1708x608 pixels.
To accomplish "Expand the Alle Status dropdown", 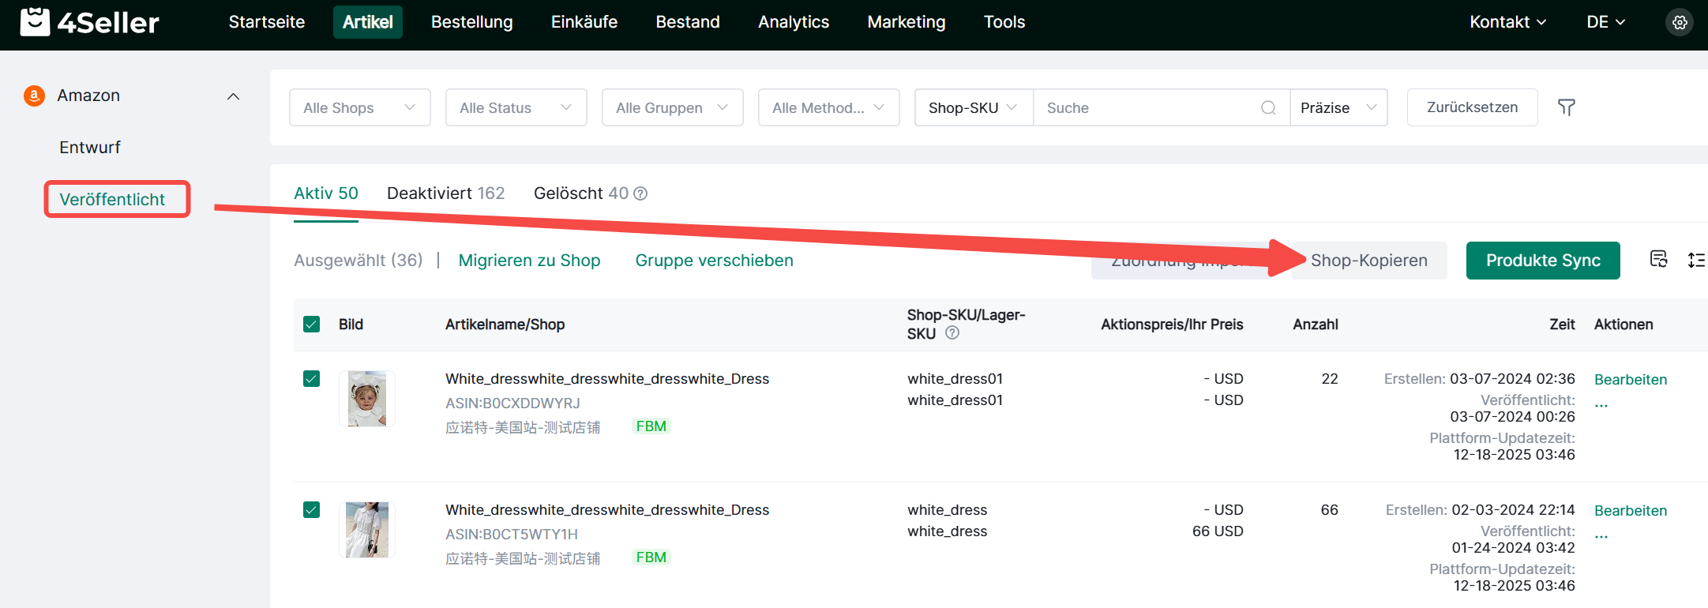I will (516, 107).
